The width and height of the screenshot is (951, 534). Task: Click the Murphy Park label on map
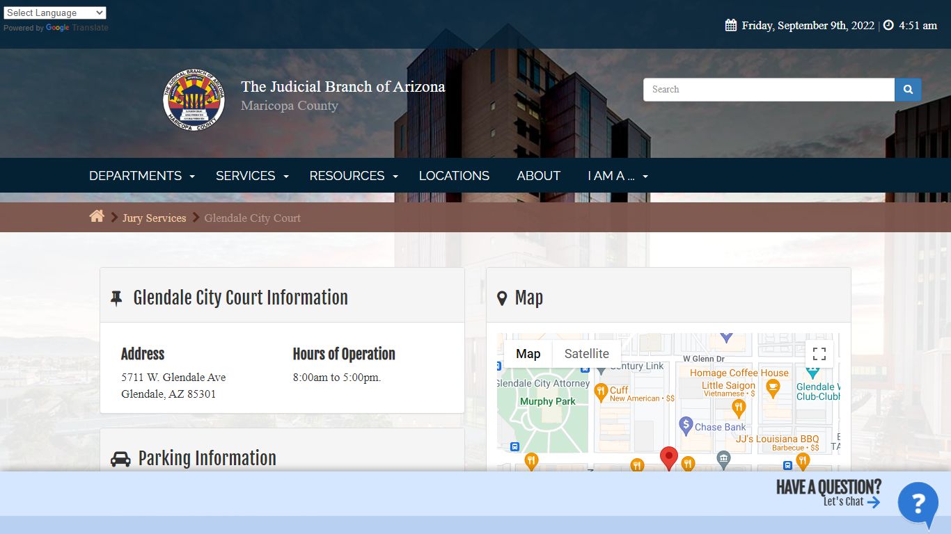pos(548,401)
